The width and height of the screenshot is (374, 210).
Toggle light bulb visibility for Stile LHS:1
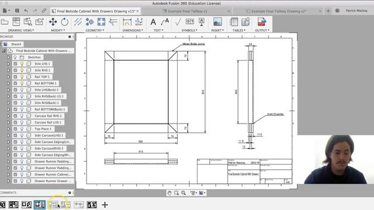[22, 64]
